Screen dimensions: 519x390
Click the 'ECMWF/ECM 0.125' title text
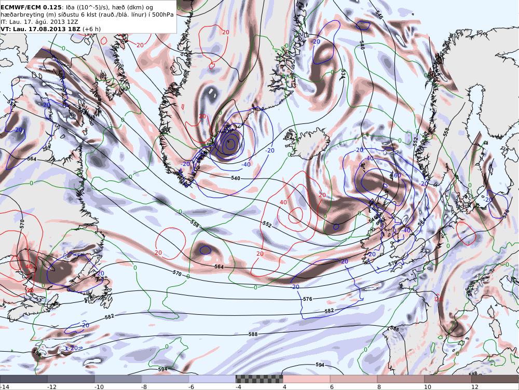(31, 7)
